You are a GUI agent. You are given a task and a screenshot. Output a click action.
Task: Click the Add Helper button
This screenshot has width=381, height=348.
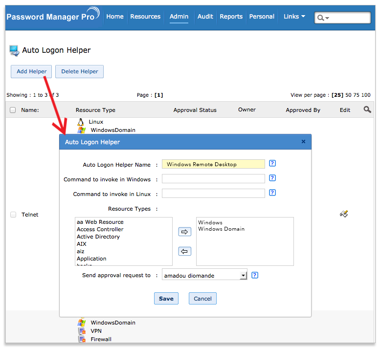coord(31,71)
